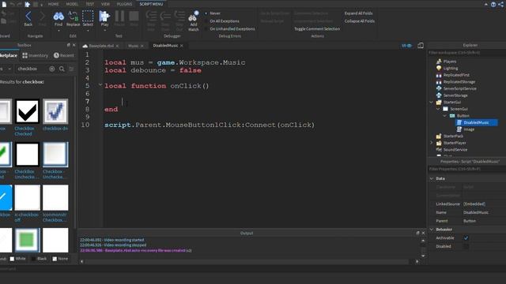Toggle the Archivable checkbox
The height and width of the screenshot is (284, 506).
(466, 238)
